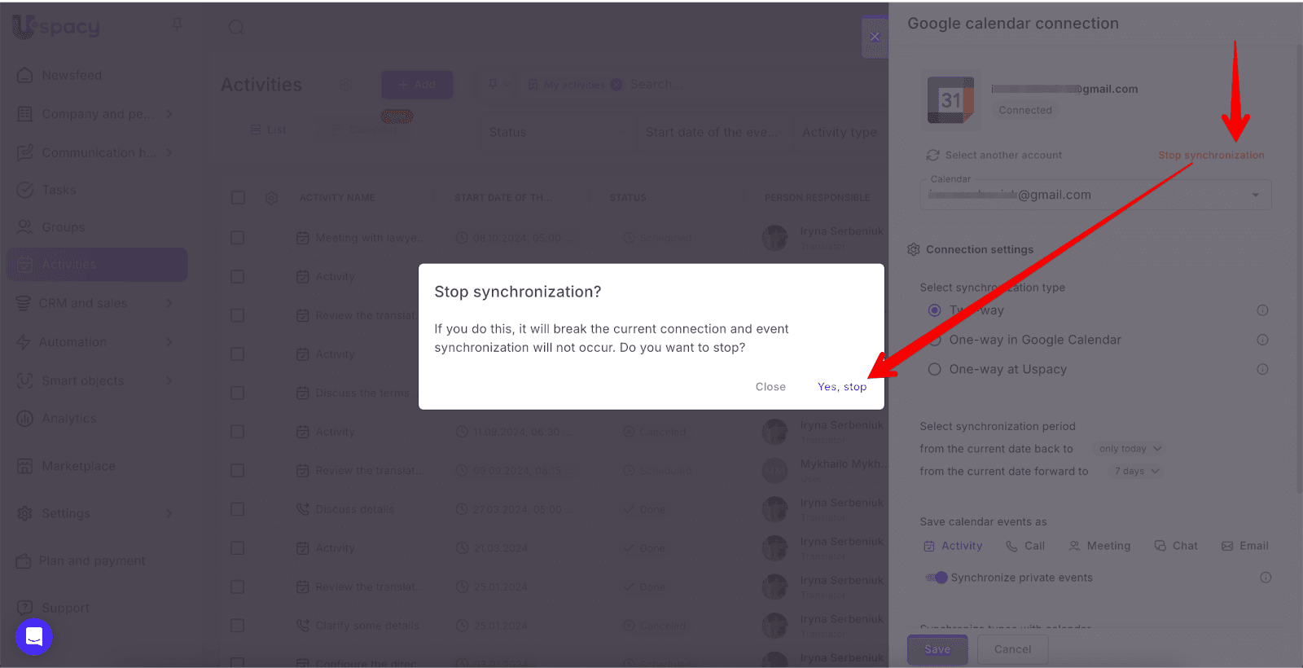Viewport: 1303px width, 668px height.
Task: Save calendar events as Chat
Action: click(1176, 546)
